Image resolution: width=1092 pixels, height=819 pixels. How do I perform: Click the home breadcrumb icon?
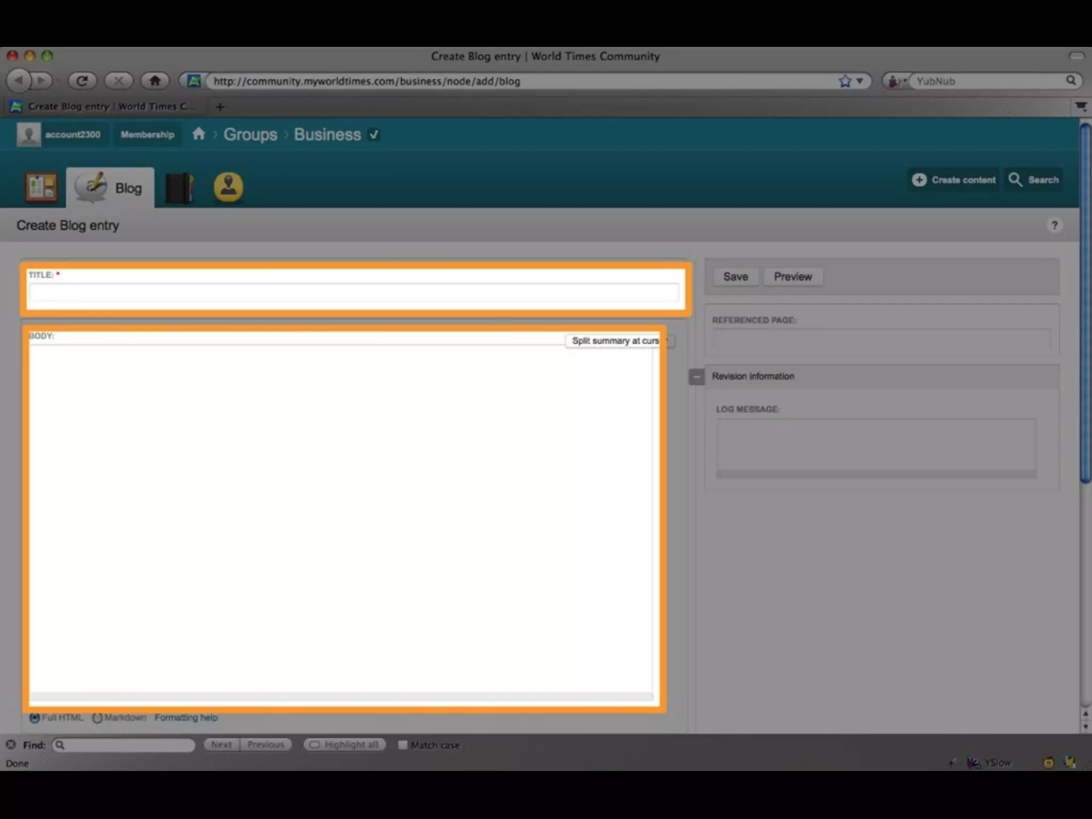point(198,134)
